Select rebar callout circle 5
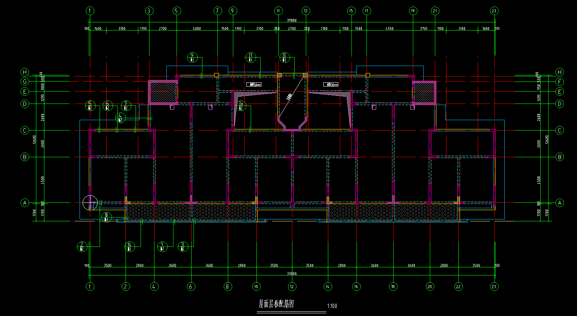The width and height of the screenshot is (577, 316). click(90, 106)
